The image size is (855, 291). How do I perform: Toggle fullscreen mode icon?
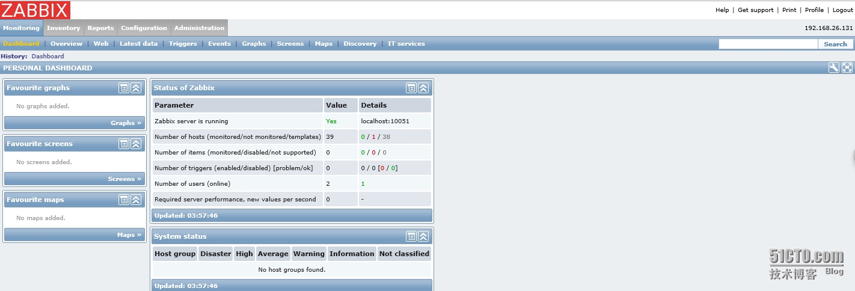847,67
